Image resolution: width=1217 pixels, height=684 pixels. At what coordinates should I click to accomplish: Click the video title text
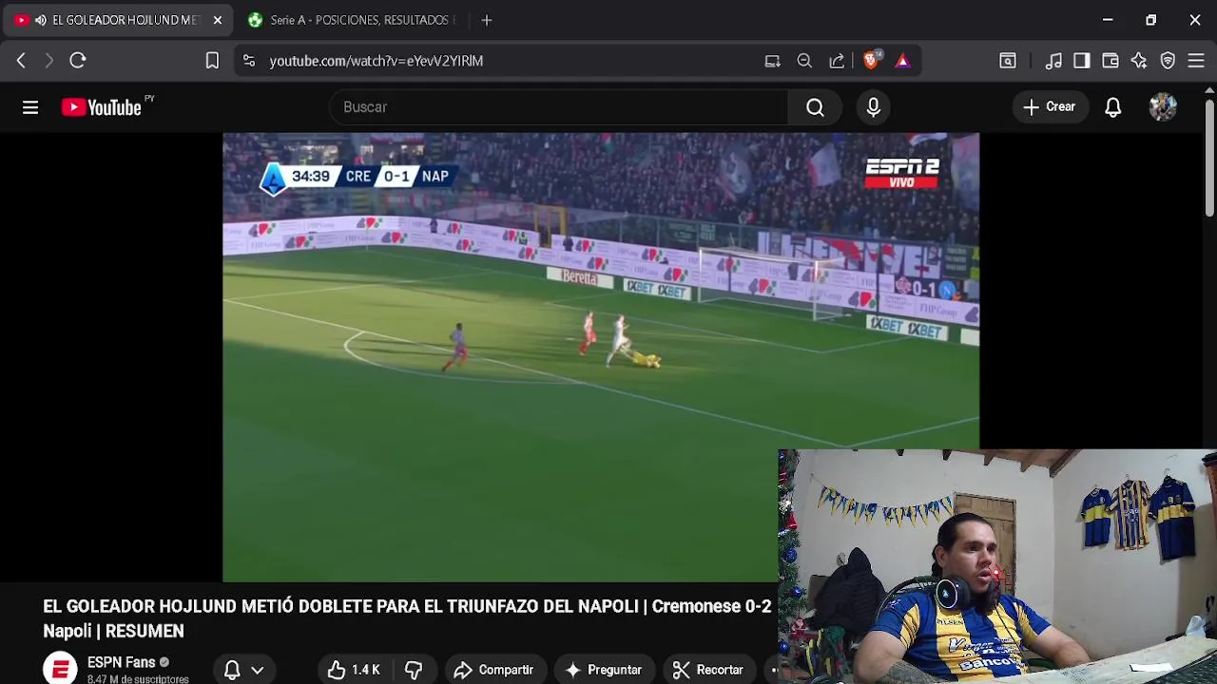click(x=407, y=618)
